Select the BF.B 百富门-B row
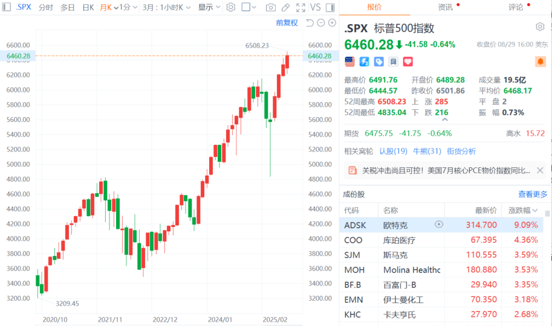552x326 pixels. 441,284
